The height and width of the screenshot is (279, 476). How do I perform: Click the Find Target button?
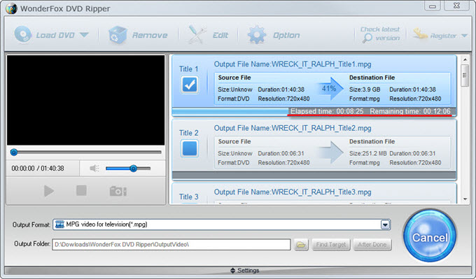click(x=331, y=245)
